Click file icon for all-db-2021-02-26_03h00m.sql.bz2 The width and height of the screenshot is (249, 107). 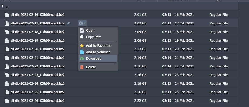6,101
